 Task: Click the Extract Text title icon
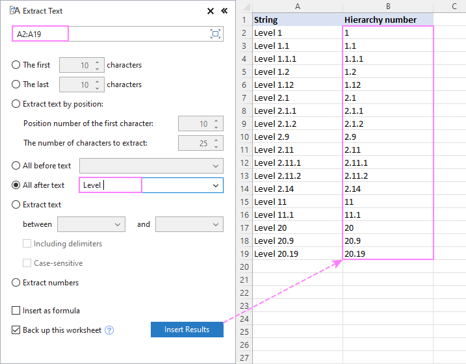(x=15, y=10)
